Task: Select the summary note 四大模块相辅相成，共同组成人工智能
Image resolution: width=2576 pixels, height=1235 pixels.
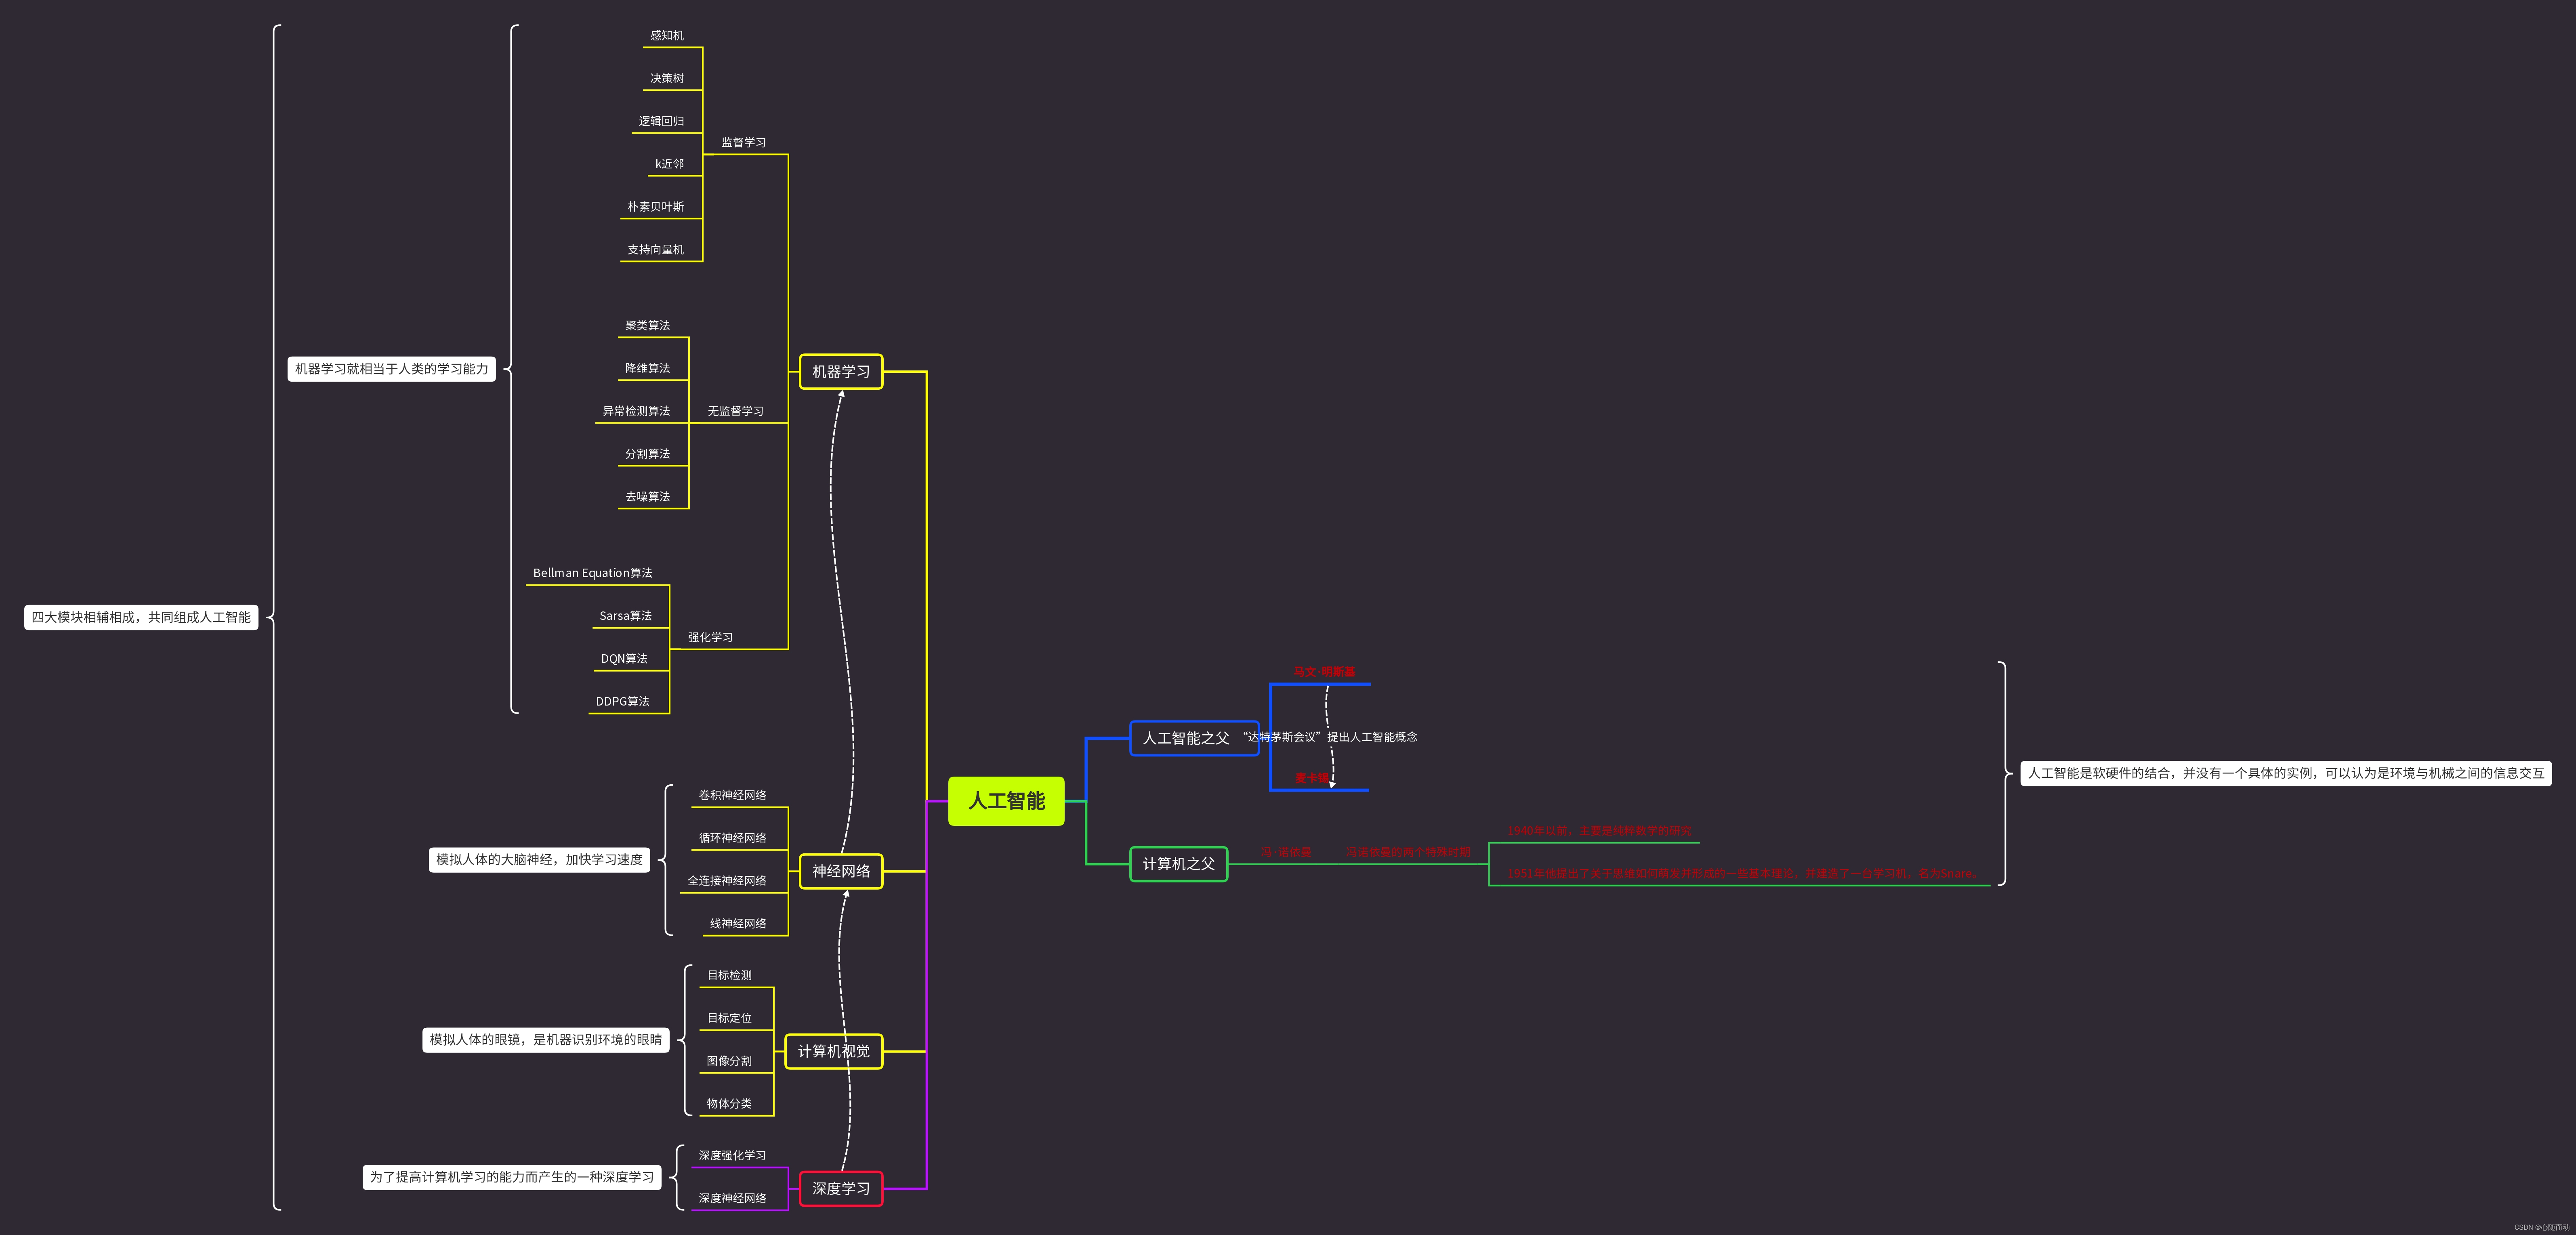Action: (141, 617)
